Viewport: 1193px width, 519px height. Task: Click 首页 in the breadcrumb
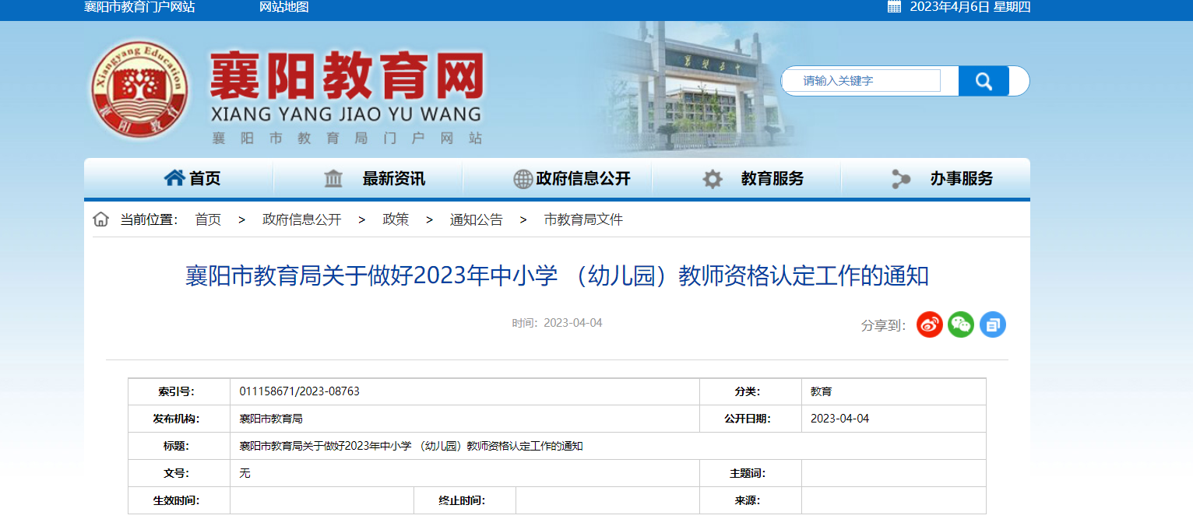[x=208, y=219]
